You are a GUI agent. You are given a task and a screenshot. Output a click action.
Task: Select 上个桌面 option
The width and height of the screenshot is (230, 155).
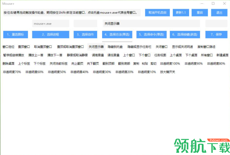(x=176, y=55)
